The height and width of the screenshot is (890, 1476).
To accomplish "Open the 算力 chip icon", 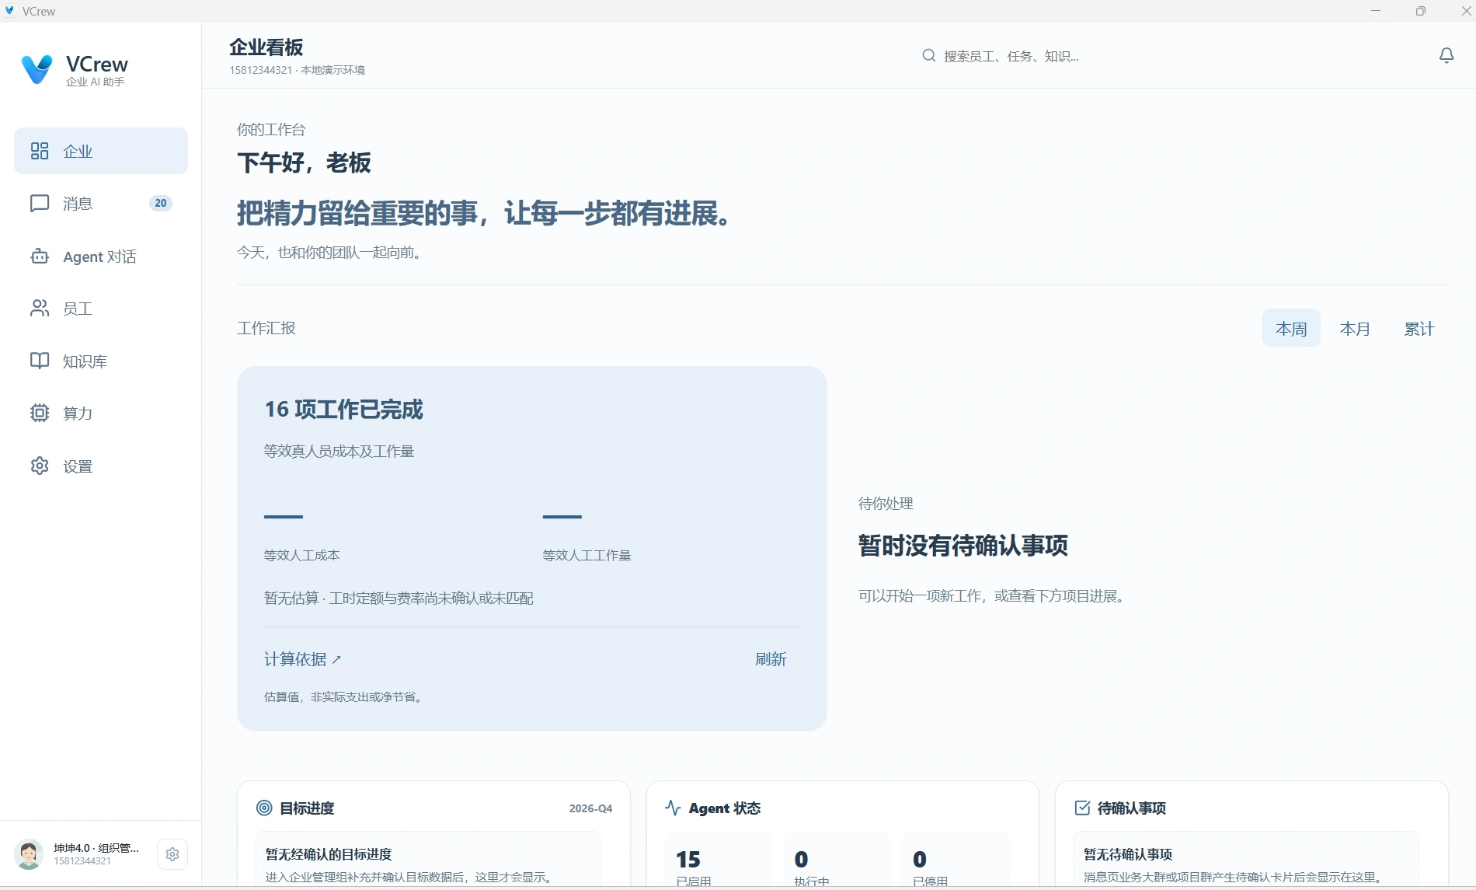I will pos(40,413).
